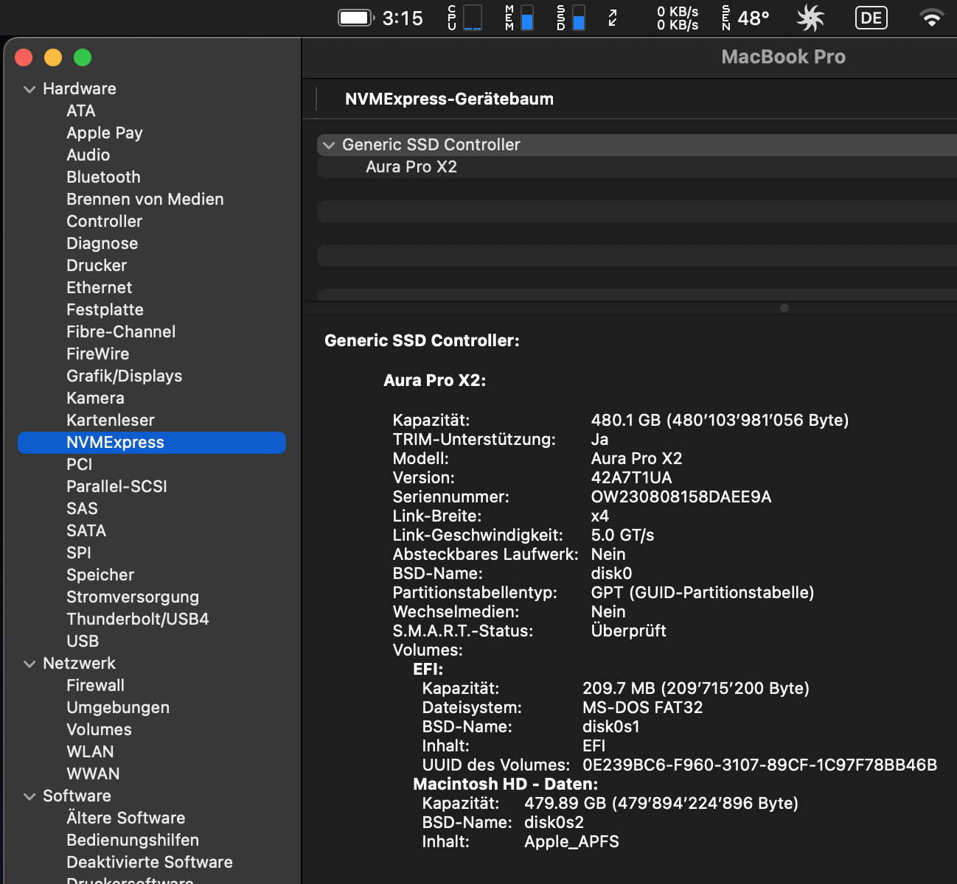This screenshot has width=957, height=884.
Task: Select SPI in the sidebar
Action: click(x=79, y=552)
